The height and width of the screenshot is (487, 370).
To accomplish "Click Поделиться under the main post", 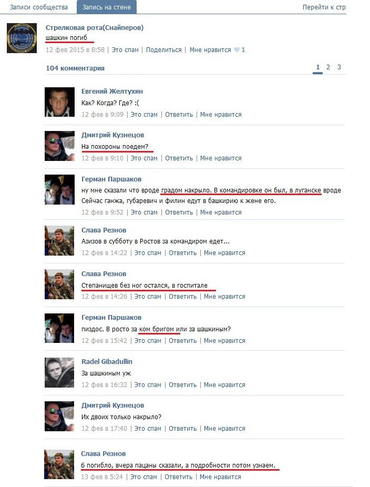I will 163,49.
